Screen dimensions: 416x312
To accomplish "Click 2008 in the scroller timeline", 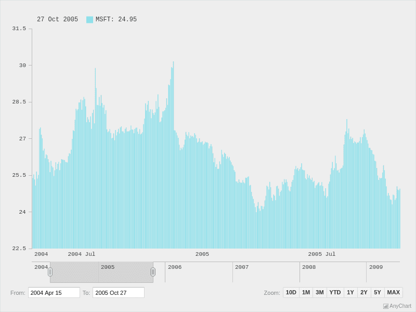I will (309, 267).
